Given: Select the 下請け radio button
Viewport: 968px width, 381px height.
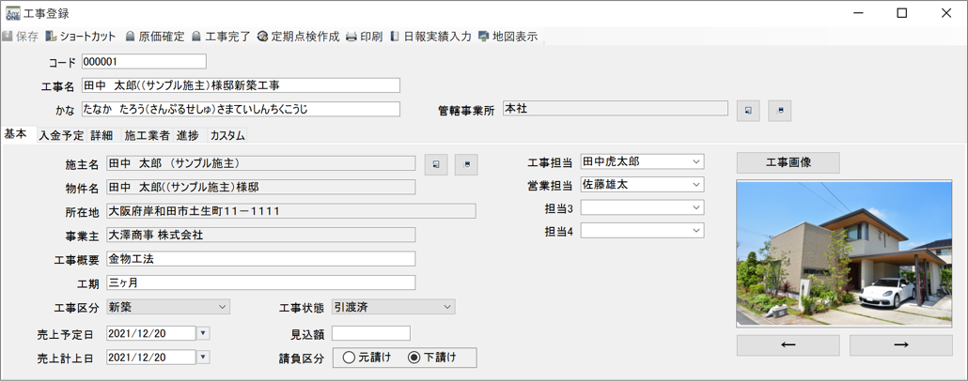Looking at the screenshot, I should 414,358.
